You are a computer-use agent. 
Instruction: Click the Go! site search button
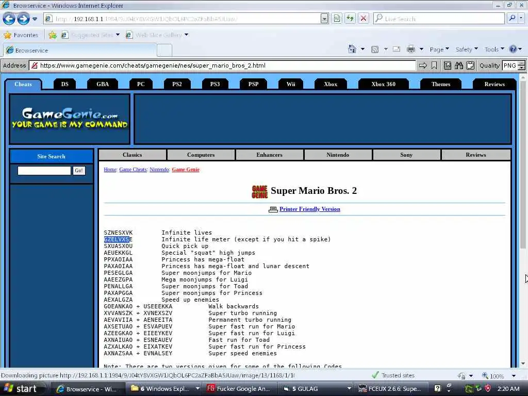(79, 170)
